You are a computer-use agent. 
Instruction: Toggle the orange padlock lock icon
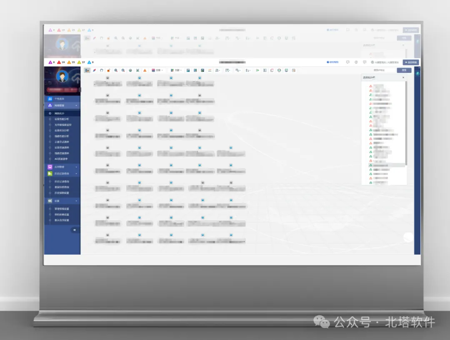(108, 70)
